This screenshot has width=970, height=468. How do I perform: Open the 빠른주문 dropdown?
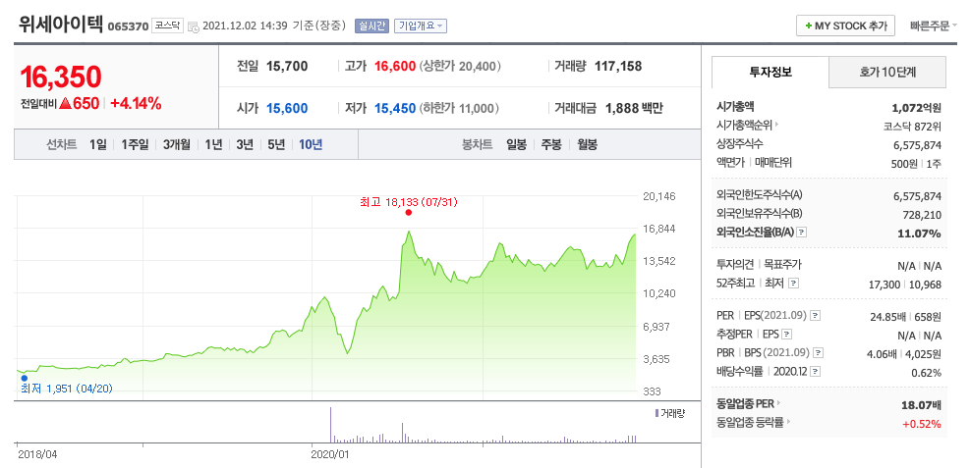pos(933,26)
